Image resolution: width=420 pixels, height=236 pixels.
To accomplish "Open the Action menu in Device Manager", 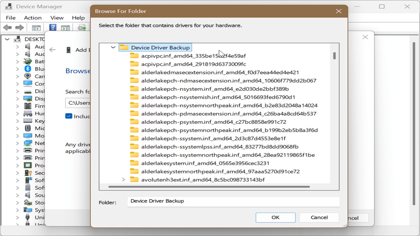I will click(x=33, y=18).
